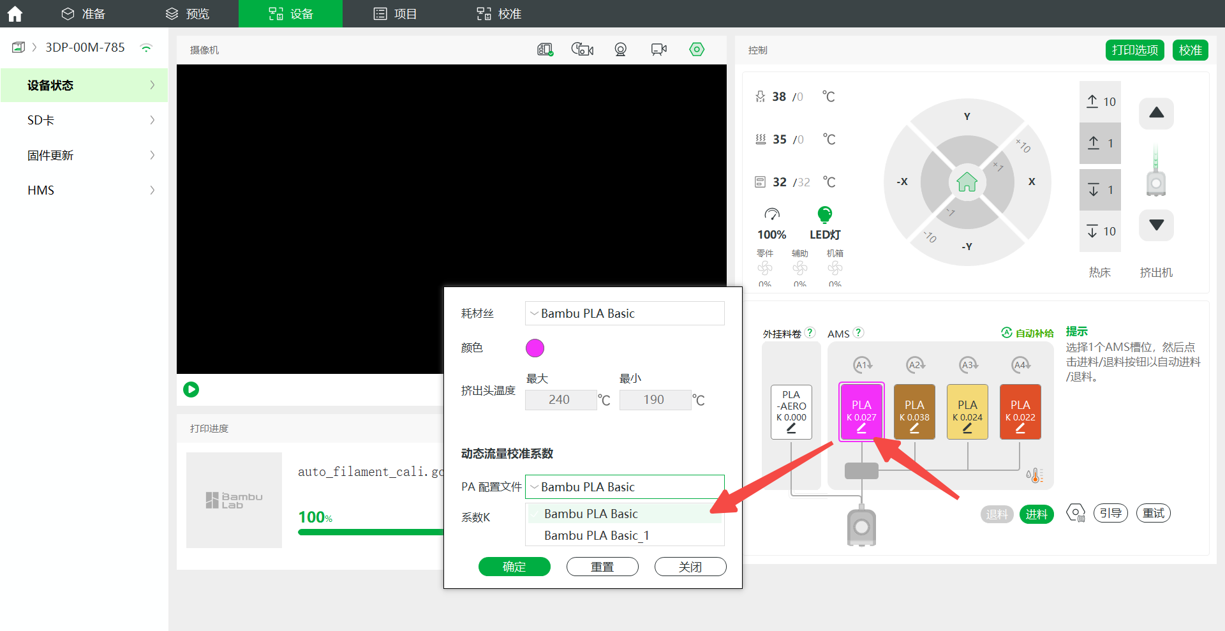This screenshot has width=1225, height=631.
Task: Toggle the timelapse camera icon
Action: (583, 49)
